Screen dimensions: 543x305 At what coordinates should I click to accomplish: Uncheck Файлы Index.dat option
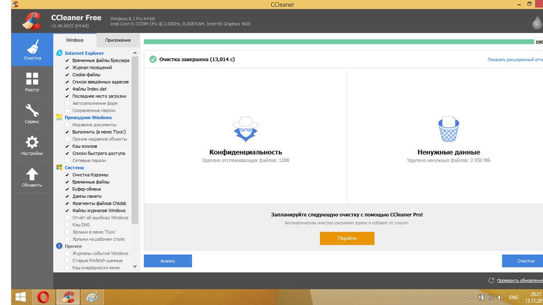(x=67, y=89)
